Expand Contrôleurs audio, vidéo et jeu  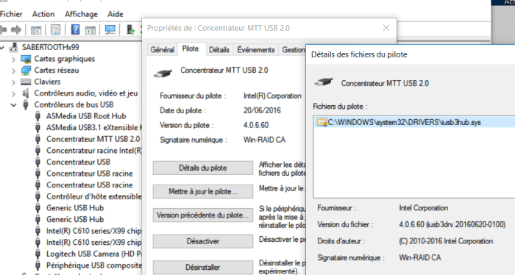13,94
